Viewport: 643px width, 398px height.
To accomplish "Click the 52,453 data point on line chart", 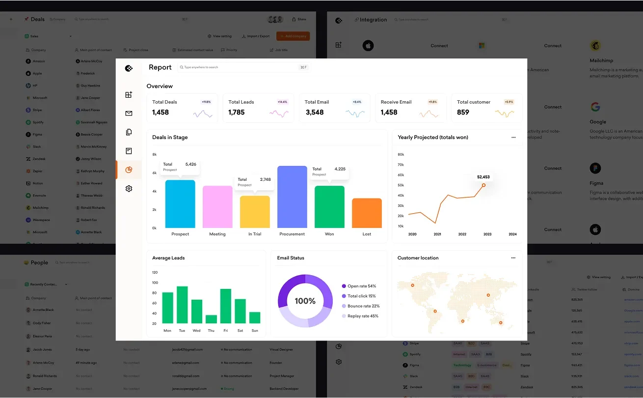I will [483, 185].
